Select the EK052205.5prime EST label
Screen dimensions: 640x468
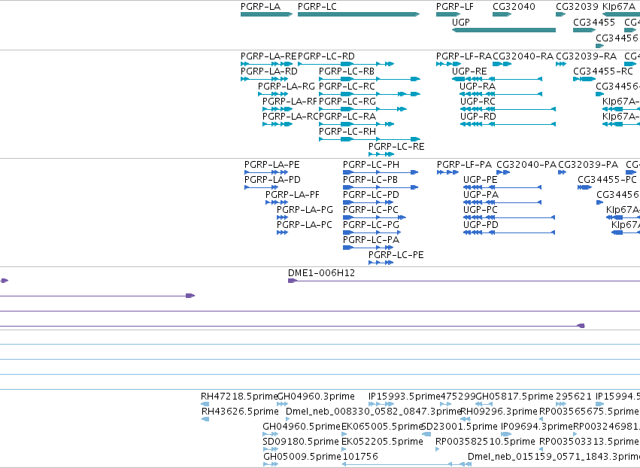(x=382, y=442)
